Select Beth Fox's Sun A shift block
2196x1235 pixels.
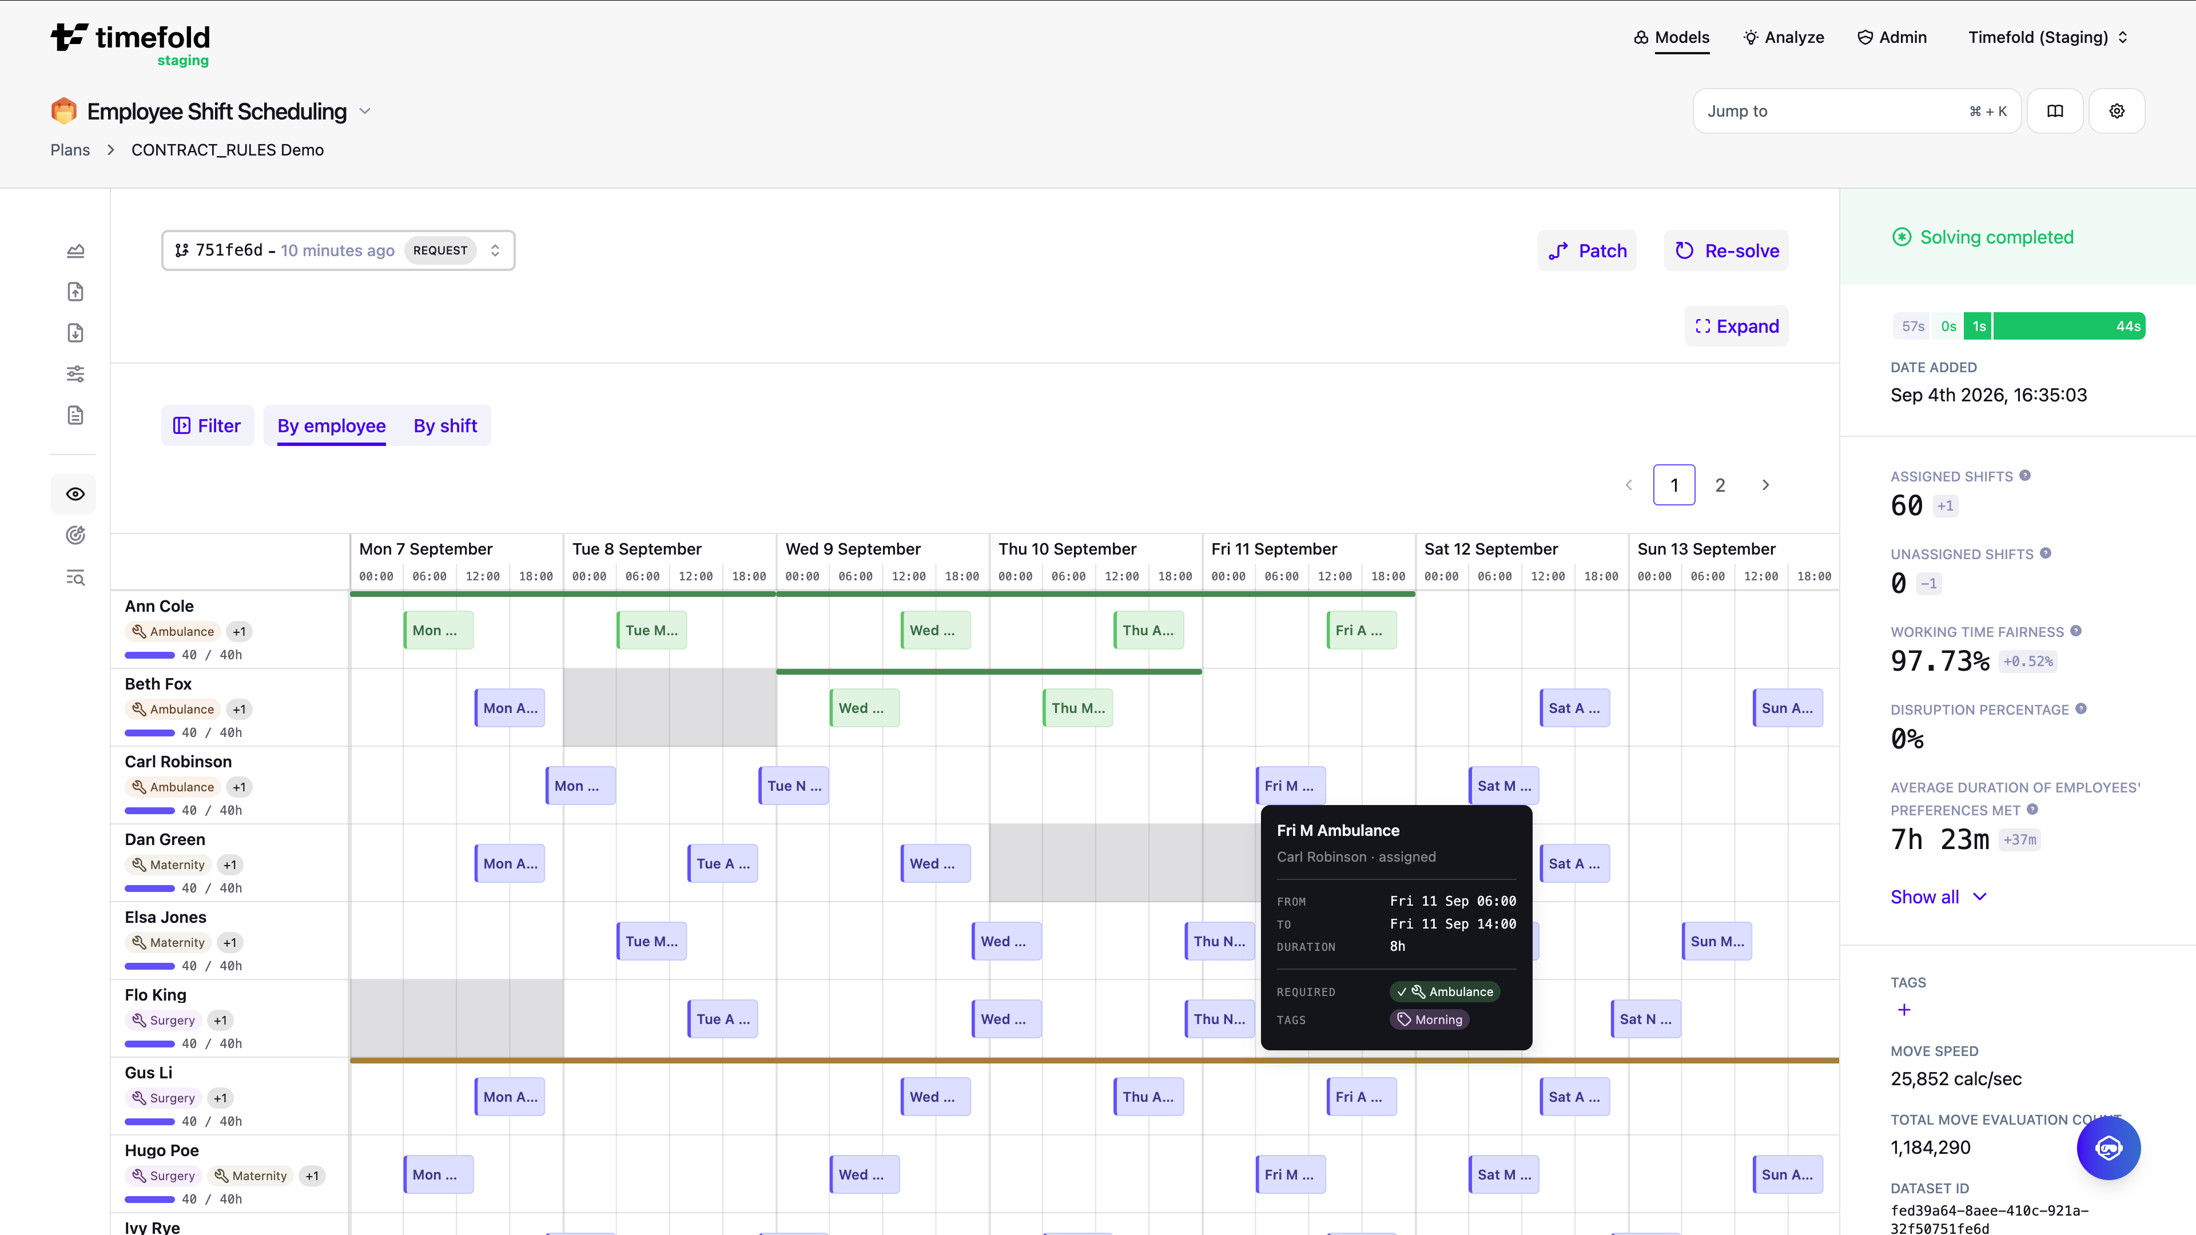coord(1788,708)
